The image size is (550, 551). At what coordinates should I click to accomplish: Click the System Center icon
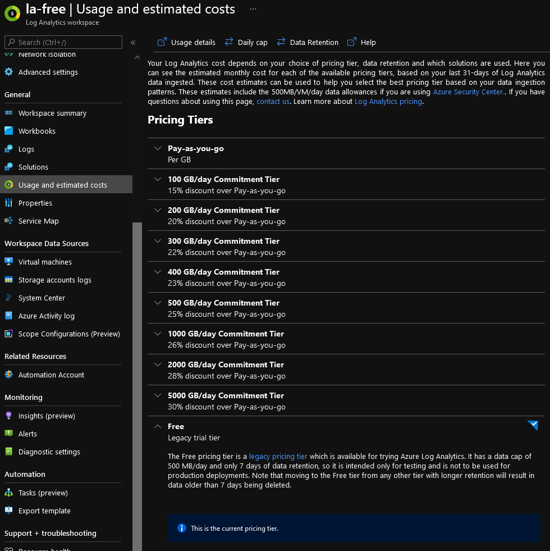[9, 298]
